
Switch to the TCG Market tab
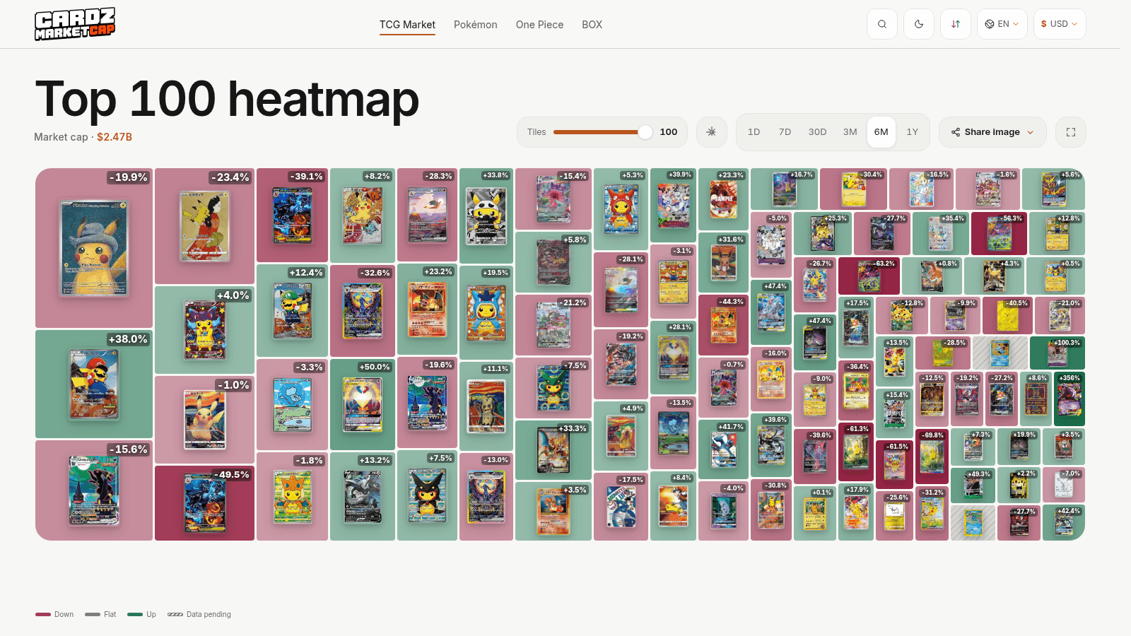pyautogui.click(x=407, y=25)
